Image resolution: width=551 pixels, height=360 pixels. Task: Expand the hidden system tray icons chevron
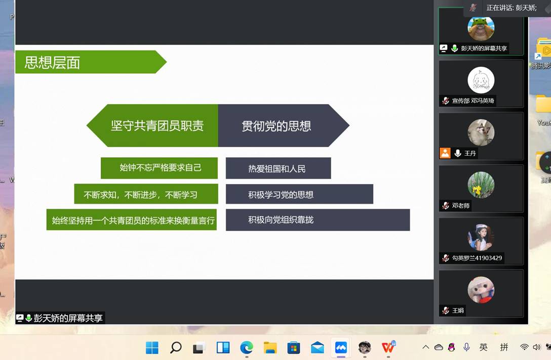click(425, 347)
